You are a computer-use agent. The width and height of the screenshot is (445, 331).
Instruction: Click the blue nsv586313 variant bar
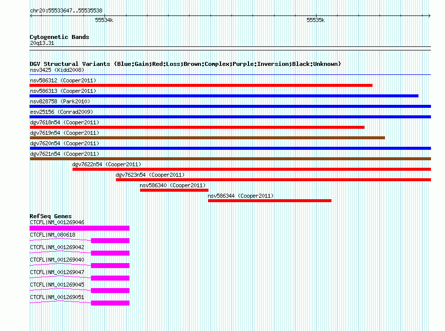pyautogui.click(x=224, y=96)
